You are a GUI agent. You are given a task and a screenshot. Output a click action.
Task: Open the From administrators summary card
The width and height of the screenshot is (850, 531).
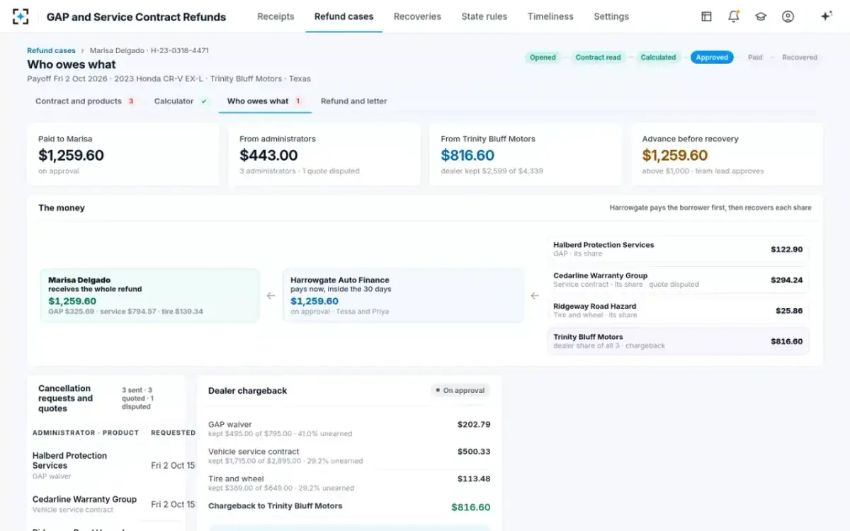pyautogui.click(x=324, y=155)
